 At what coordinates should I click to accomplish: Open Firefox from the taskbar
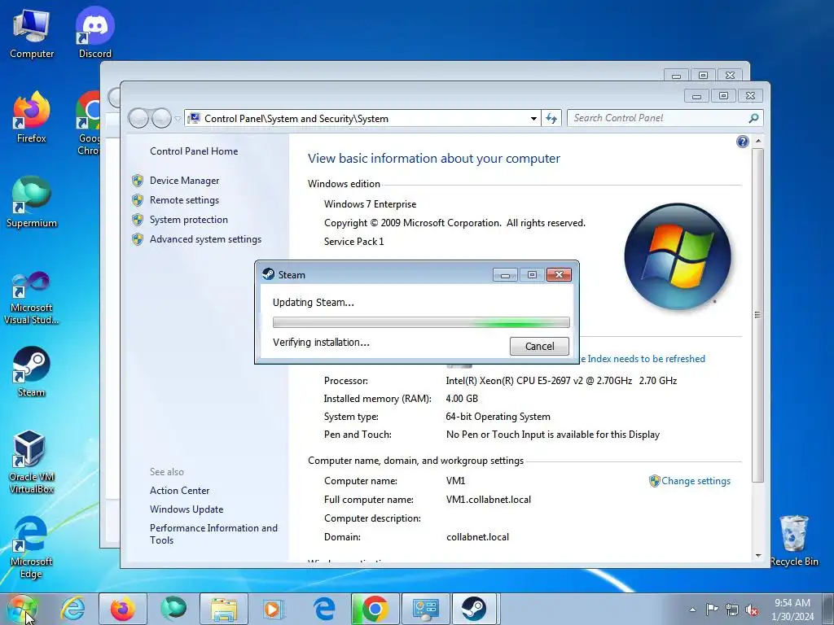123,609
